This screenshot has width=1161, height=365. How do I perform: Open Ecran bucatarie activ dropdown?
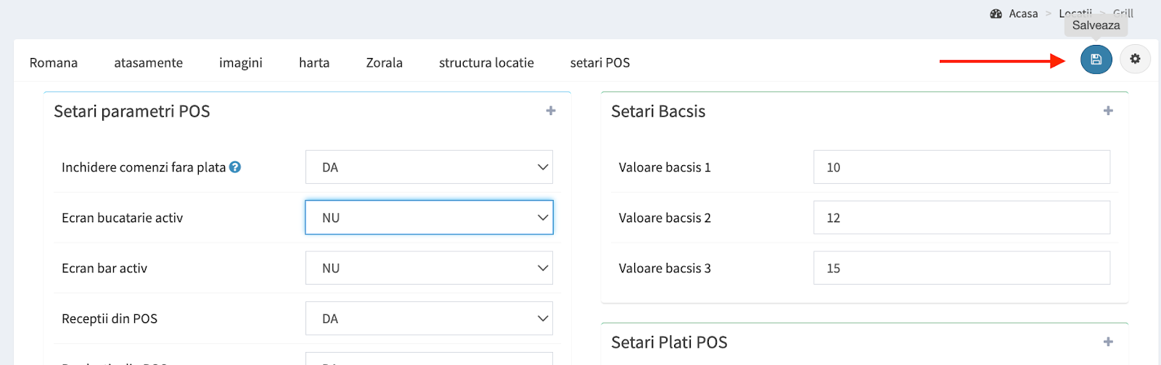click(x=429, y=217)
